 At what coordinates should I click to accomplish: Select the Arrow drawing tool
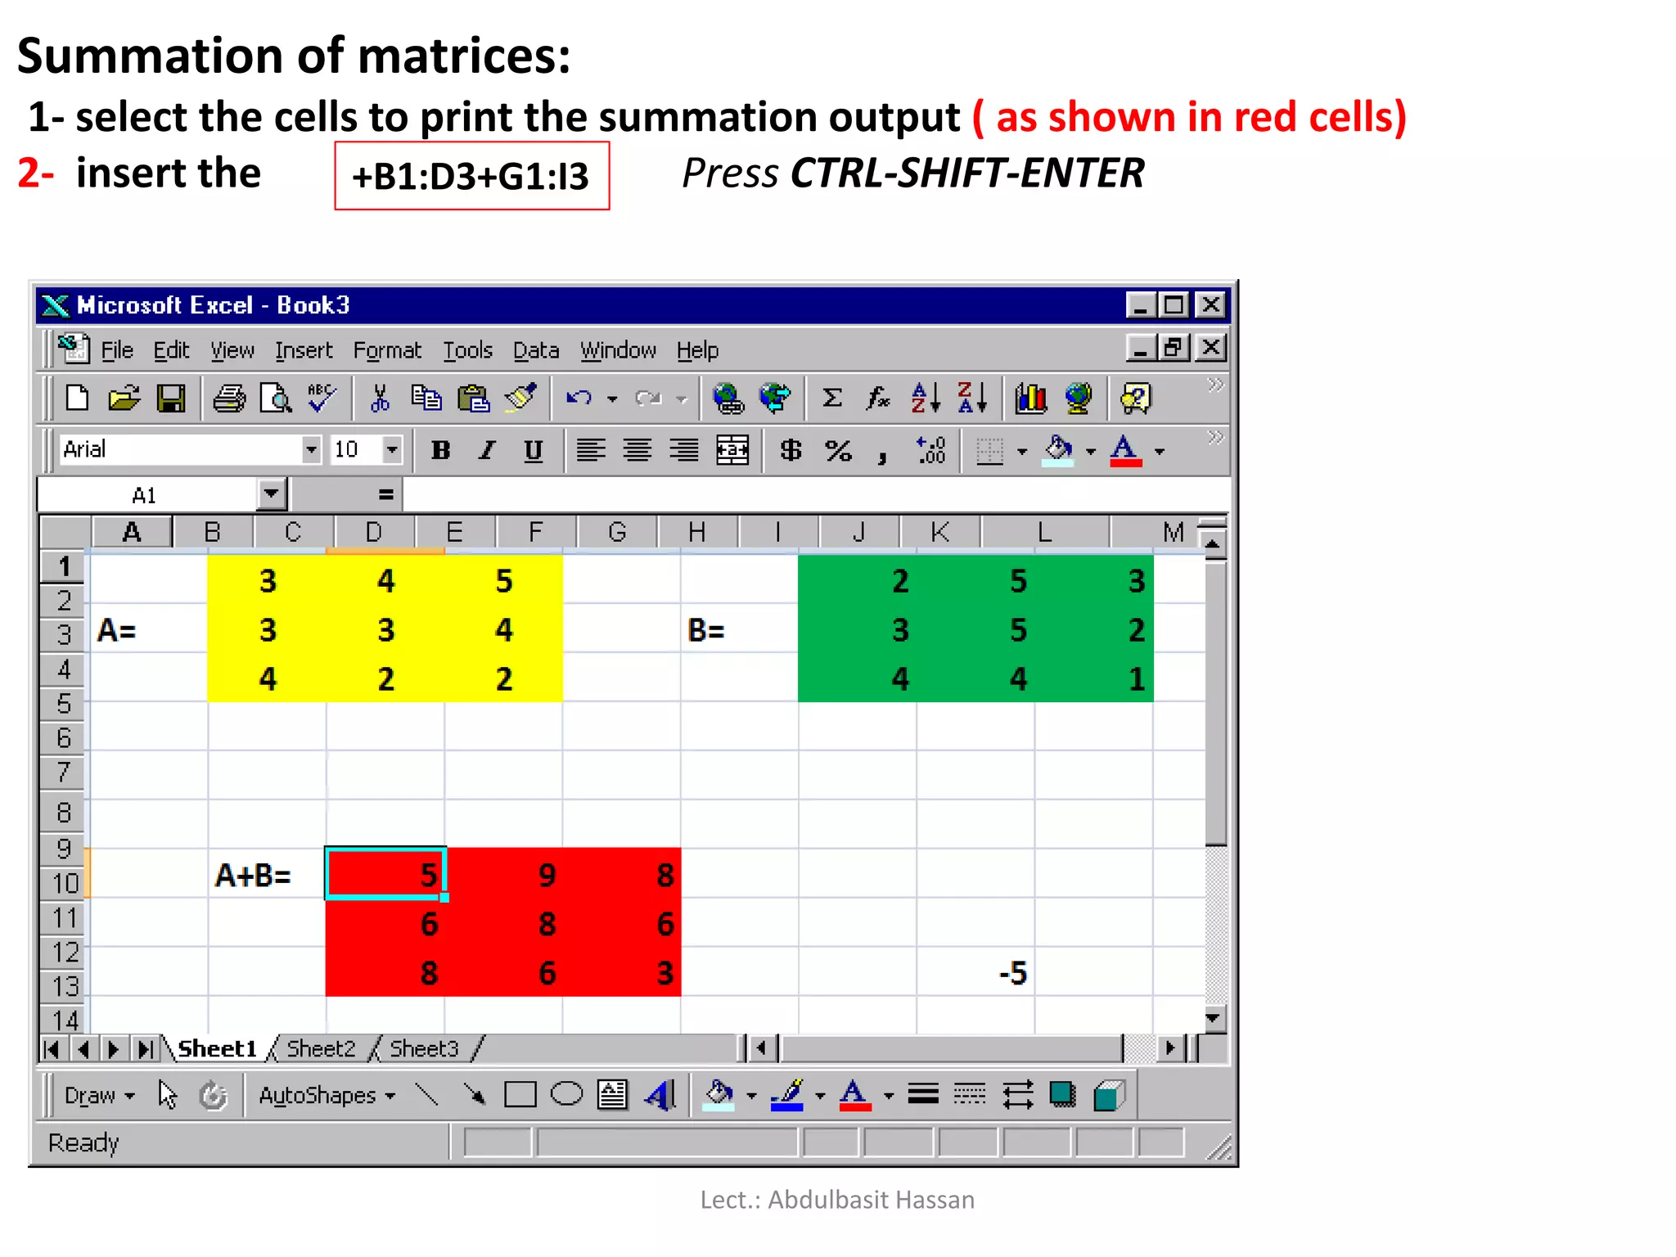click(473, 1094)
